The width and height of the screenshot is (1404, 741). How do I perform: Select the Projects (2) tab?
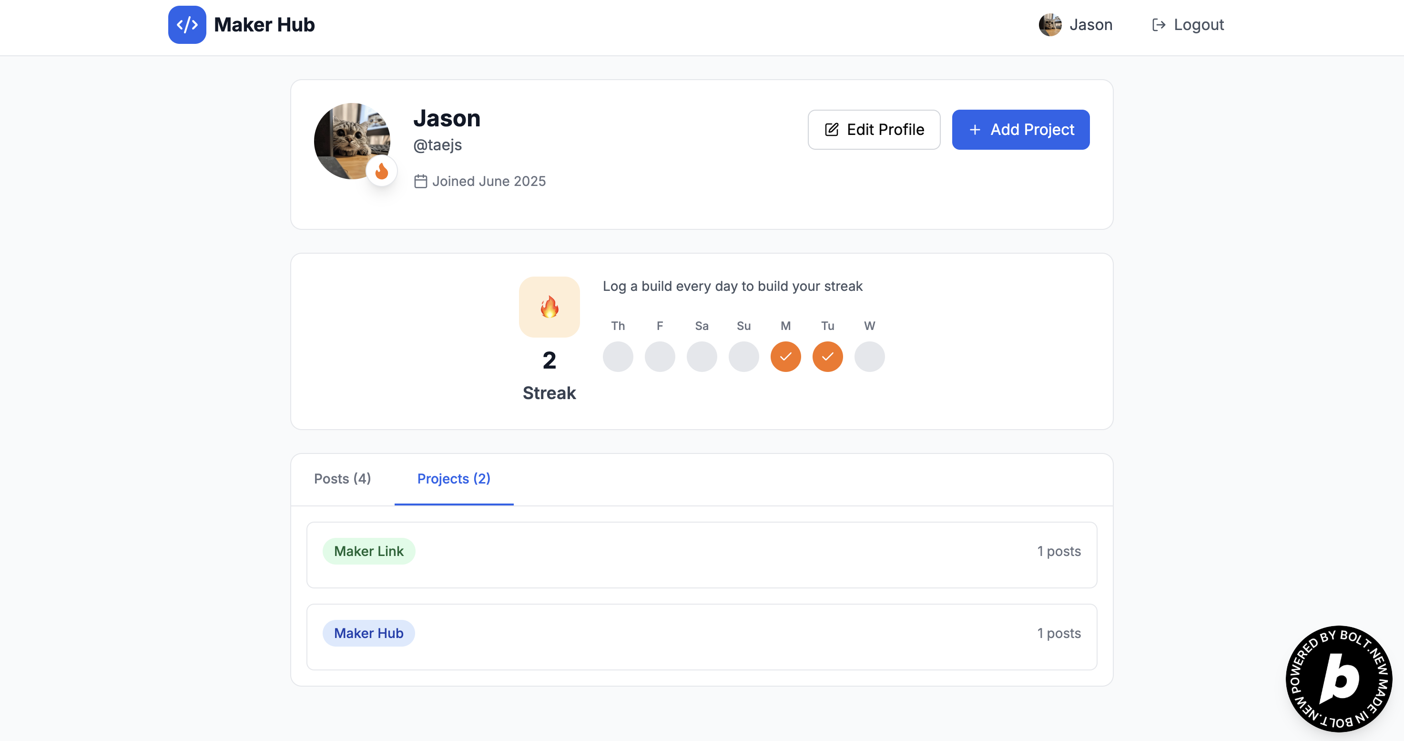[454, 479]
